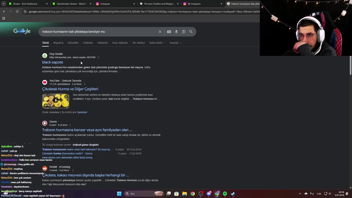Search instead including term benziyor

82,112
